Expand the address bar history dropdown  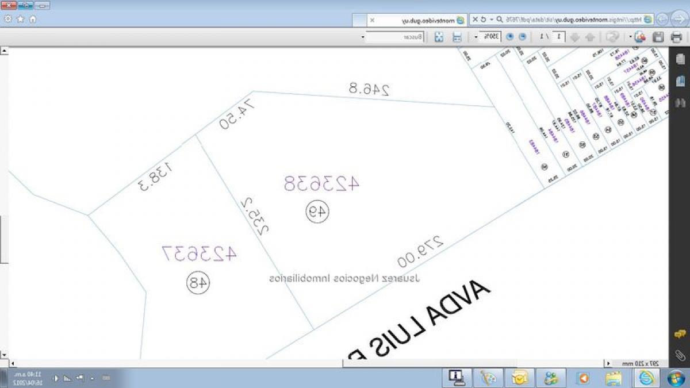click(x=492, y=20)
